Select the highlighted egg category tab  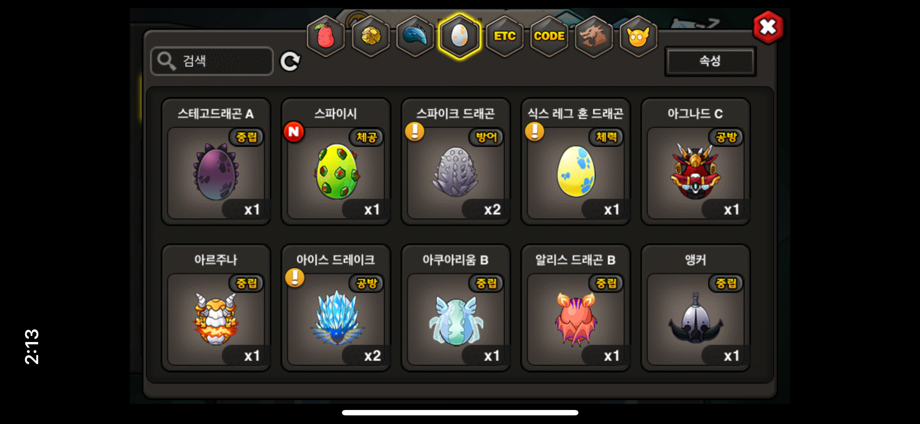tap(460, 36)
